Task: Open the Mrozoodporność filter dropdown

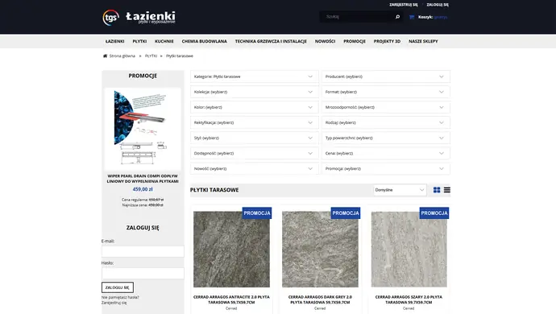Action: pyautogui.click(x=385, y=107)
